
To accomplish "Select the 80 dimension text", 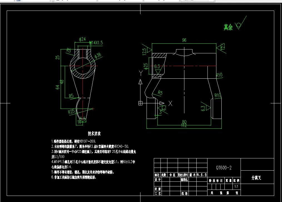I will click(184, 122).
